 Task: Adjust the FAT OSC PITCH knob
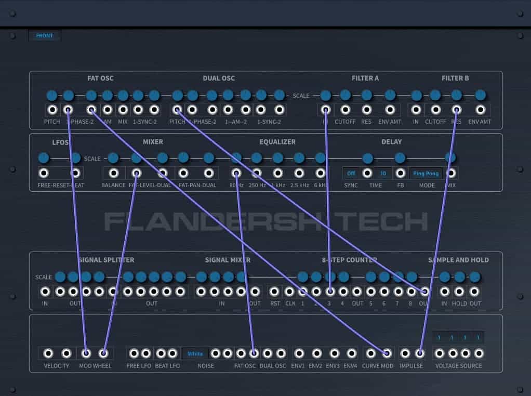click(52, 96)
